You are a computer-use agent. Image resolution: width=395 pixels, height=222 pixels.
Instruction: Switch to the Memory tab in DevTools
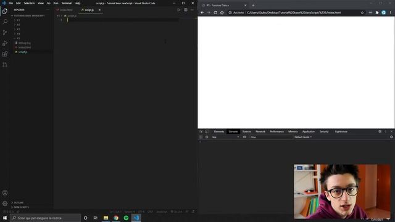pyautogui.click(x=293, y=131)
